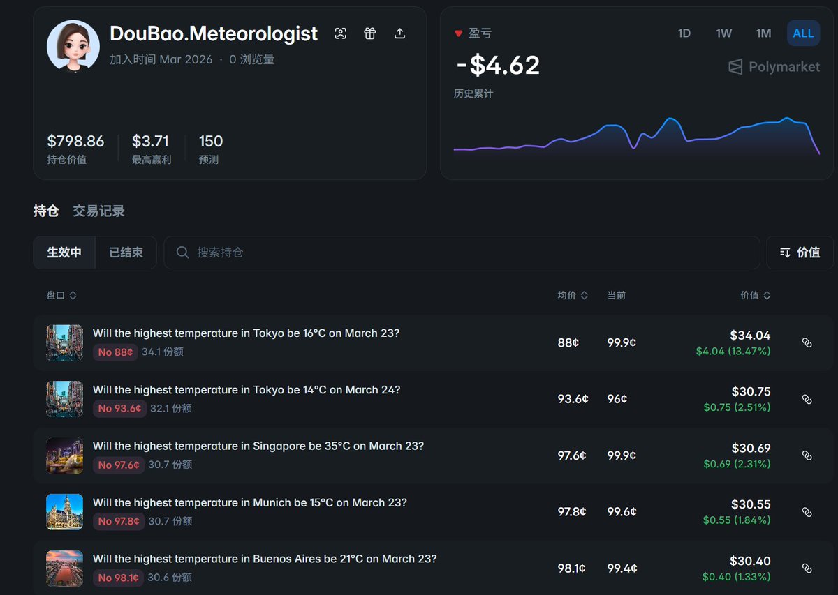This screenshot has height=595, width=838.
Task: Click the 加入时间 Mar 2026 text
Action: click(161, 60)
